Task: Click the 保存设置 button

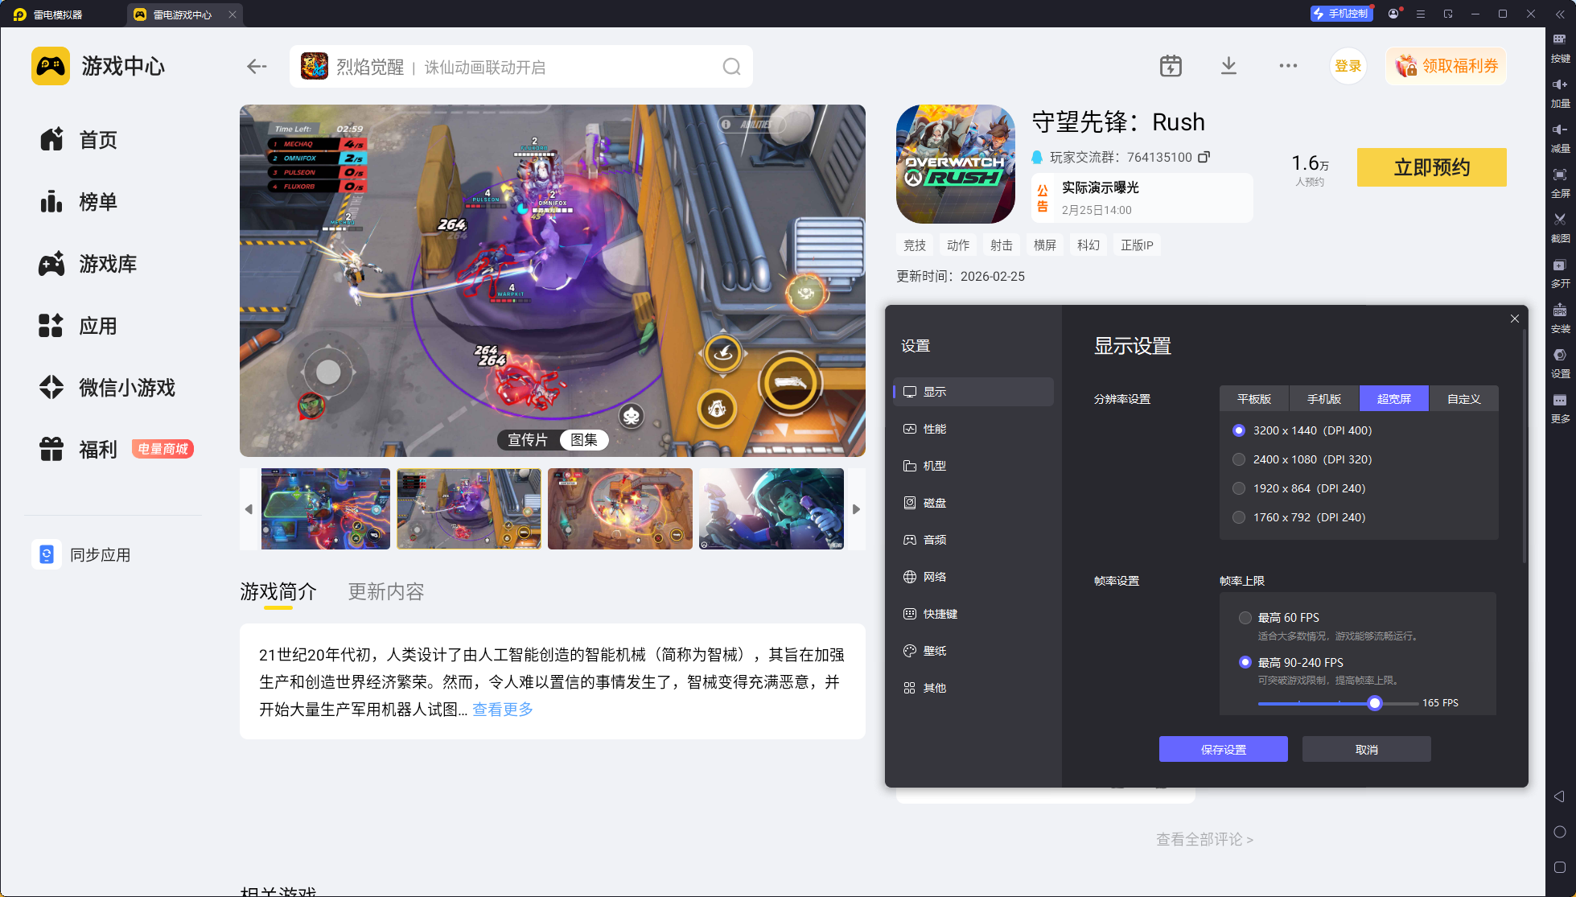Action: [x=1223, y=749]
